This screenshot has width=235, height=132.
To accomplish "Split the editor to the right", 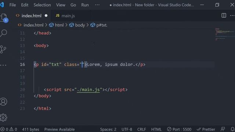I will click(x=224, y=15).
